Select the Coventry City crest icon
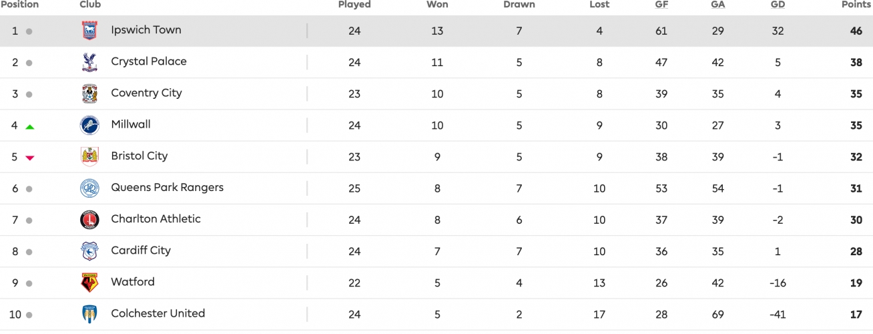Viewport: 873px width, 334px height. coord(89,94)
